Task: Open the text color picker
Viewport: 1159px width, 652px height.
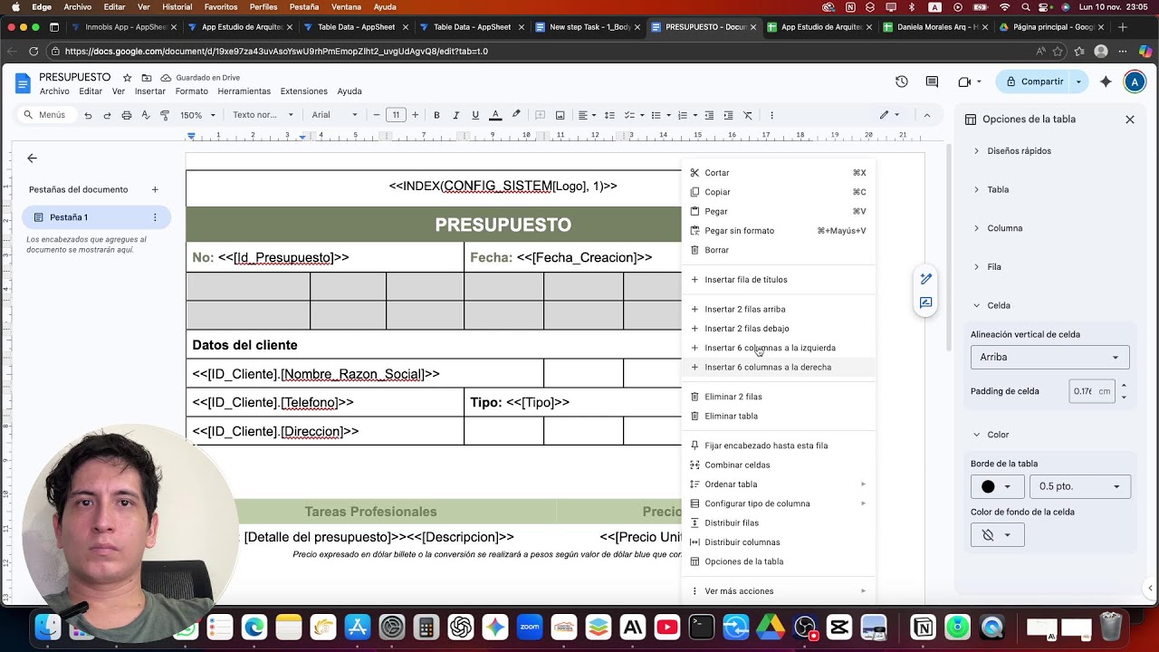Action: (495, 115)
